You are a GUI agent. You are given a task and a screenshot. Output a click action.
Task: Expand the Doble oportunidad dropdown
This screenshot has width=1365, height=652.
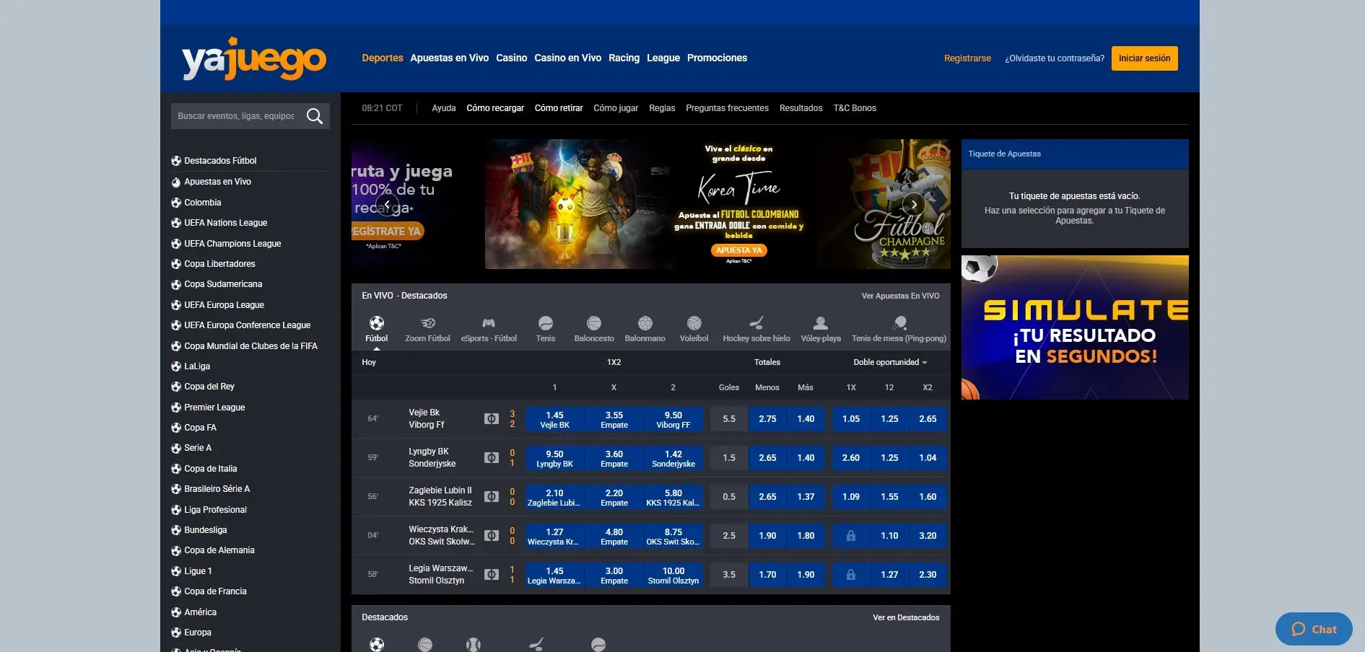pos(891,362)
